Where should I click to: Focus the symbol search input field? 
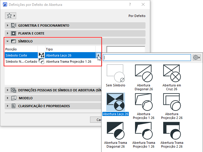tap(147, 57)
